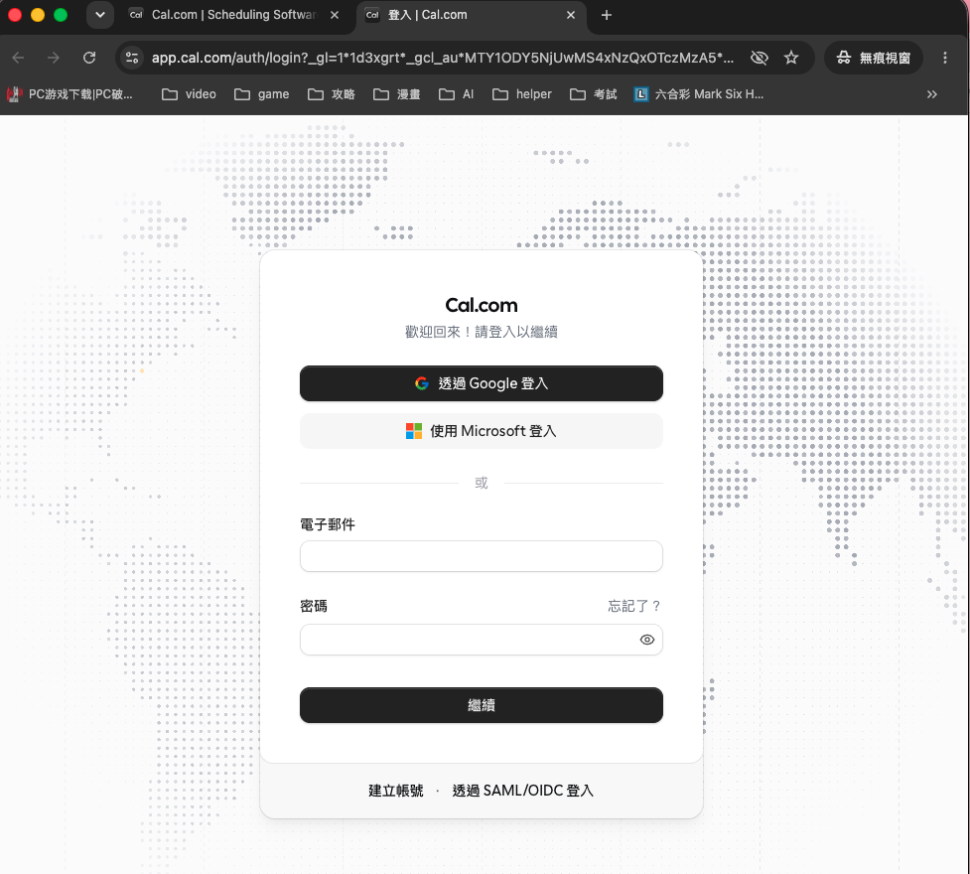Close the Cal.com Scheduling Software tab

pos(335,15)
